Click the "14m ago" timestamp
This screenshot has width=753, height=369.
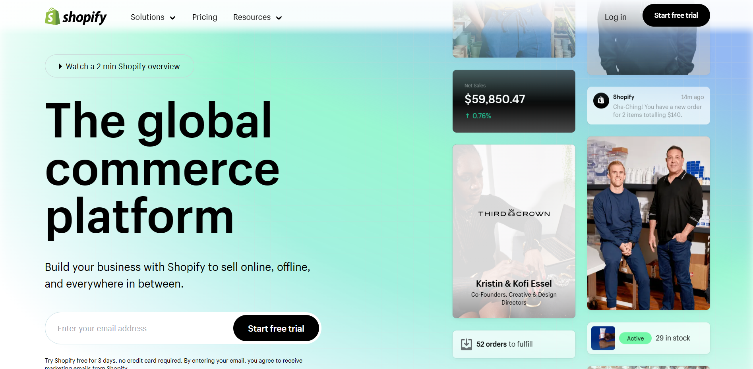pos(693,97)
